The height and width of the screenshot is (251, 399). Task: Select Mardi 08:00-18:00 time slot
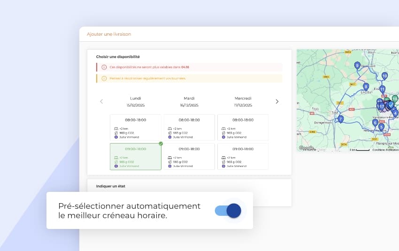pyautogui.click(x=189, y=127)
